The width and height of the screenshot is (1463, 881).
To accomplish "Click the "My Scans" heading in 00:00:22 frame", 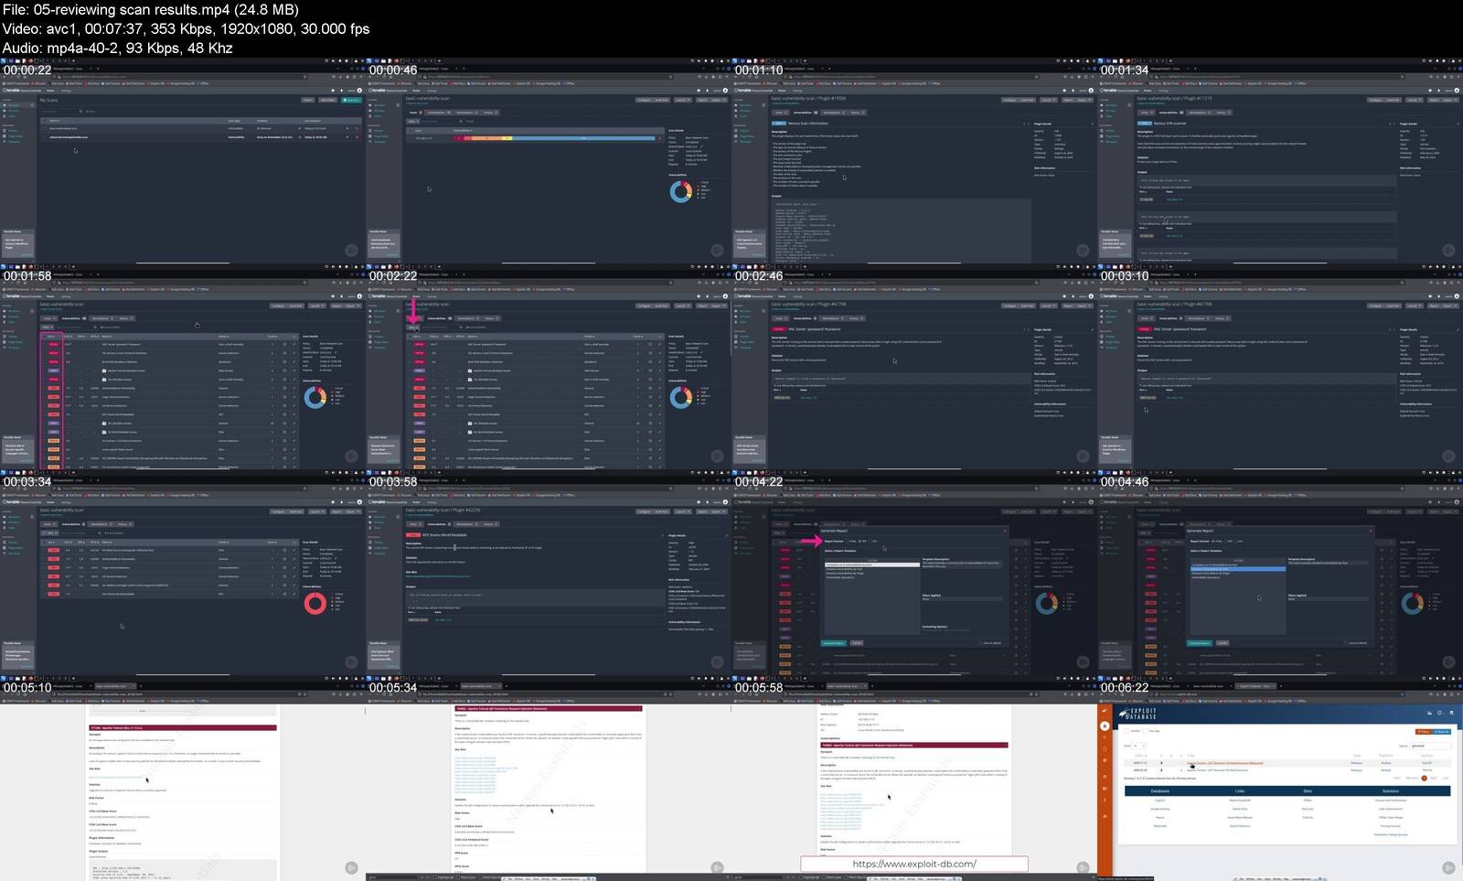I will [x=48, y=100].
